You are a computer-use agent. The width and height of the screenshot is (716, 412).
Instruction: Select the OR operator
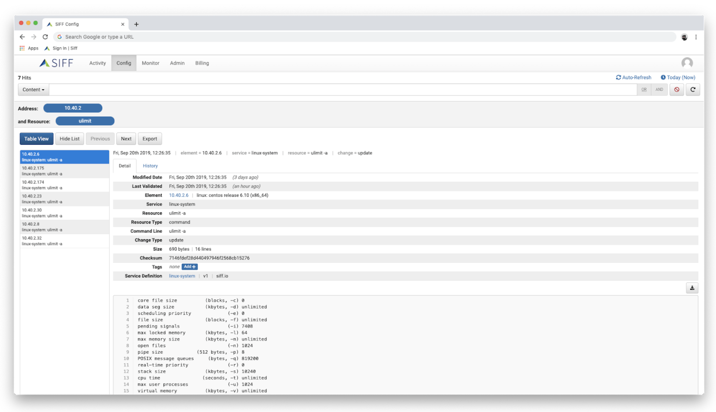click(644, 90)
